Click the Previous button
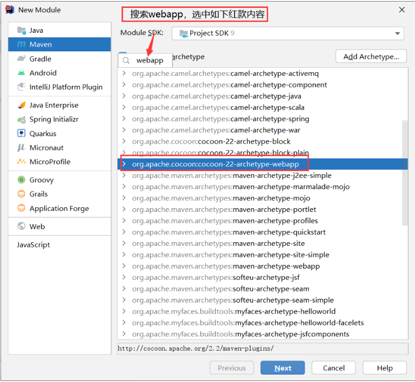 point(231,368)
